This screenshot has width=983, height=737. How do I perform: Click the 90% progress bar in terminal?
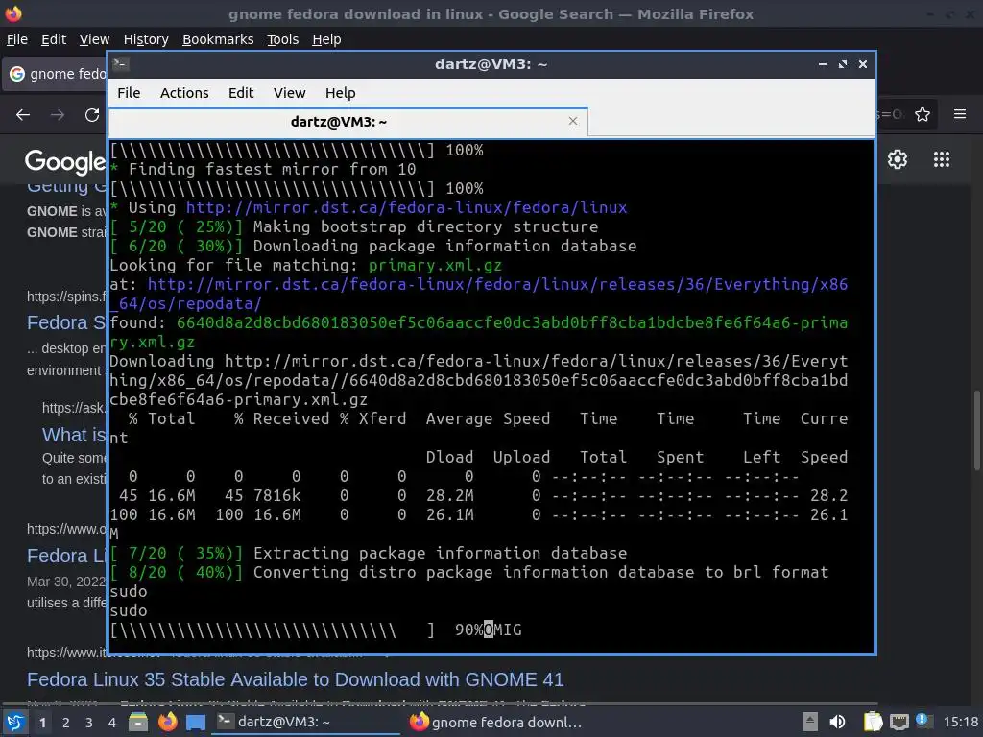click(272, 630)
